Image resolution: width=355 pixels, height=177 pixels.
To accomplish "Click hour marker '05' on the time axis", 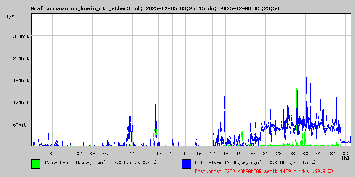I will point(52,153).
